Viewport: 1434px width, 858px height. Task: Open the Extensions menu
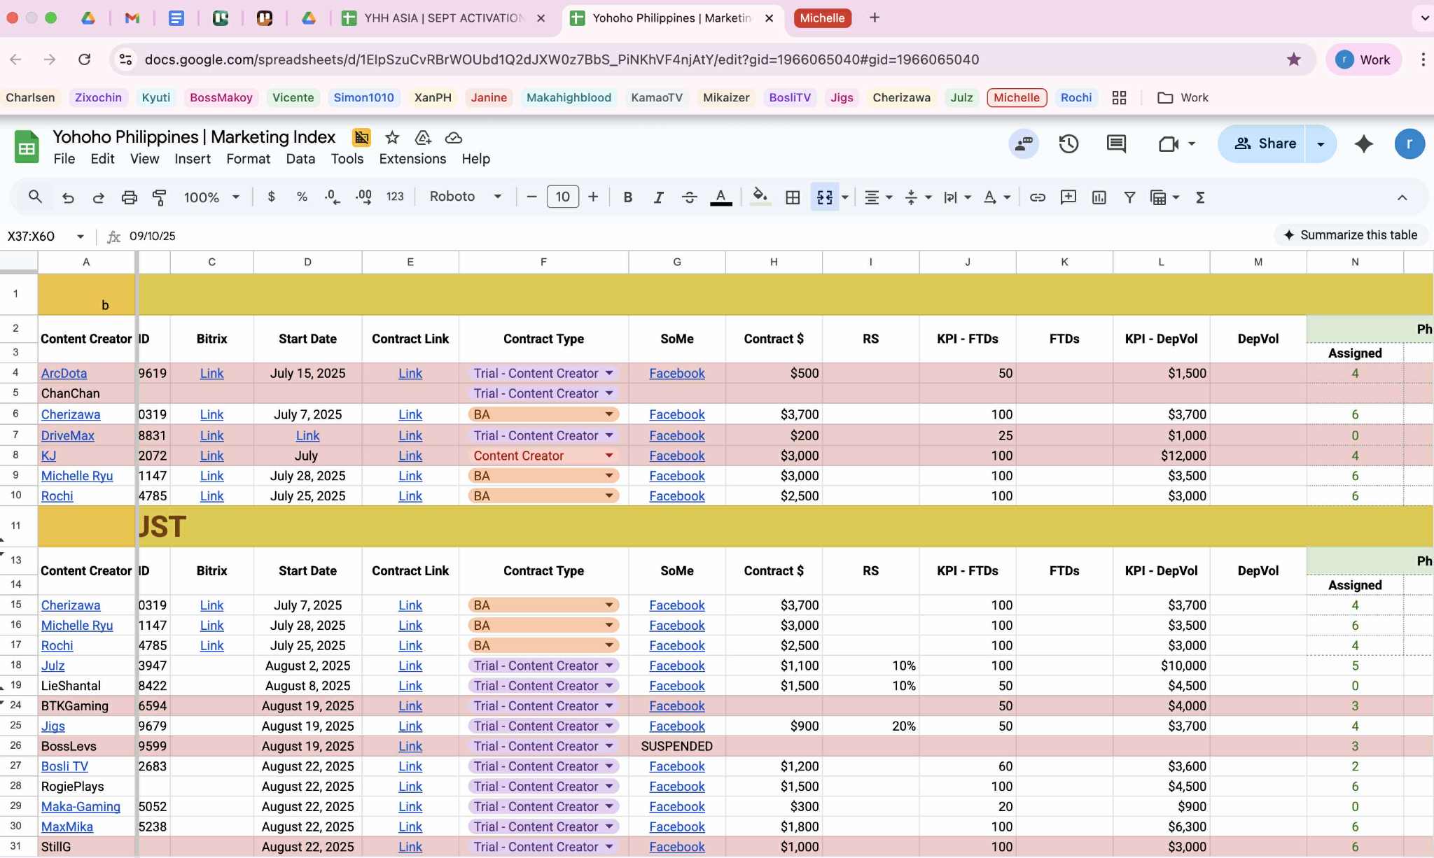412,159
